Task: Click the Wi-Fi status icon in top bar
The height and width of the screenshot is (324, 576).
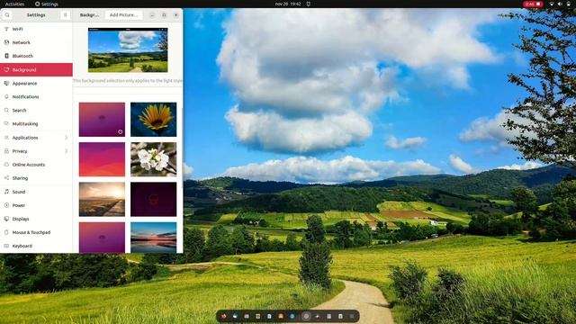Action: click(x=552, y=4)
